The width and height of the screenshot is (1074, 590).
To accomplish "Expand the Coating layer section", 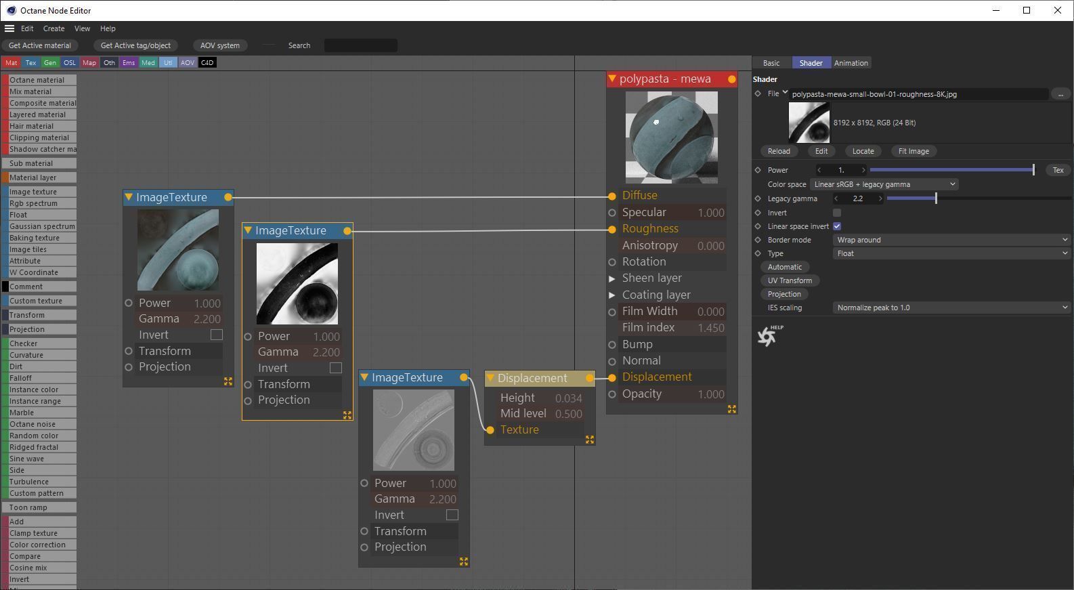I will (612, 295).
